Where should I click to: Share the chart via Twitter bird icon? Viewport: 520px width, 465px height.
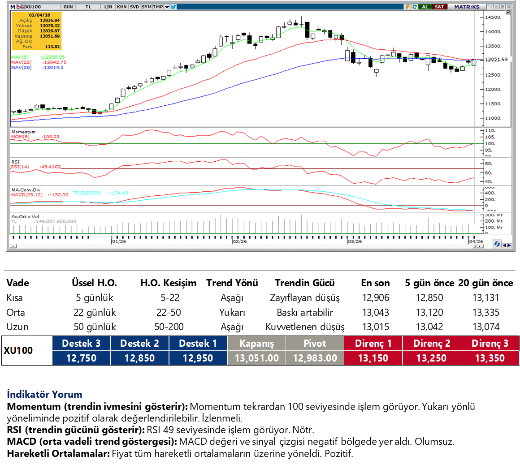click(173, 7)
